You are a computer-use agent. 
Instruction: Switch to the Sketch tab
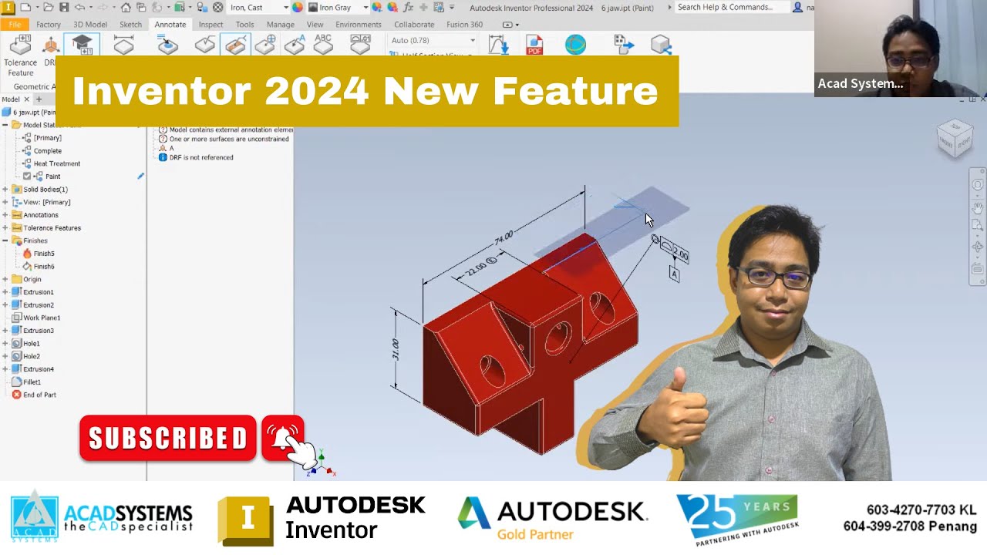[x=130, y=24]
